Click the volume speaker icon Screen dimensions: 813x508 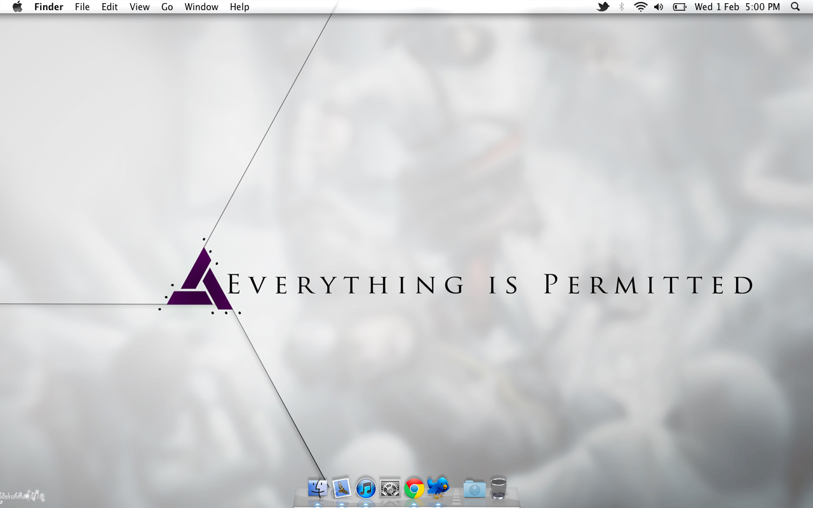[659, 7]
